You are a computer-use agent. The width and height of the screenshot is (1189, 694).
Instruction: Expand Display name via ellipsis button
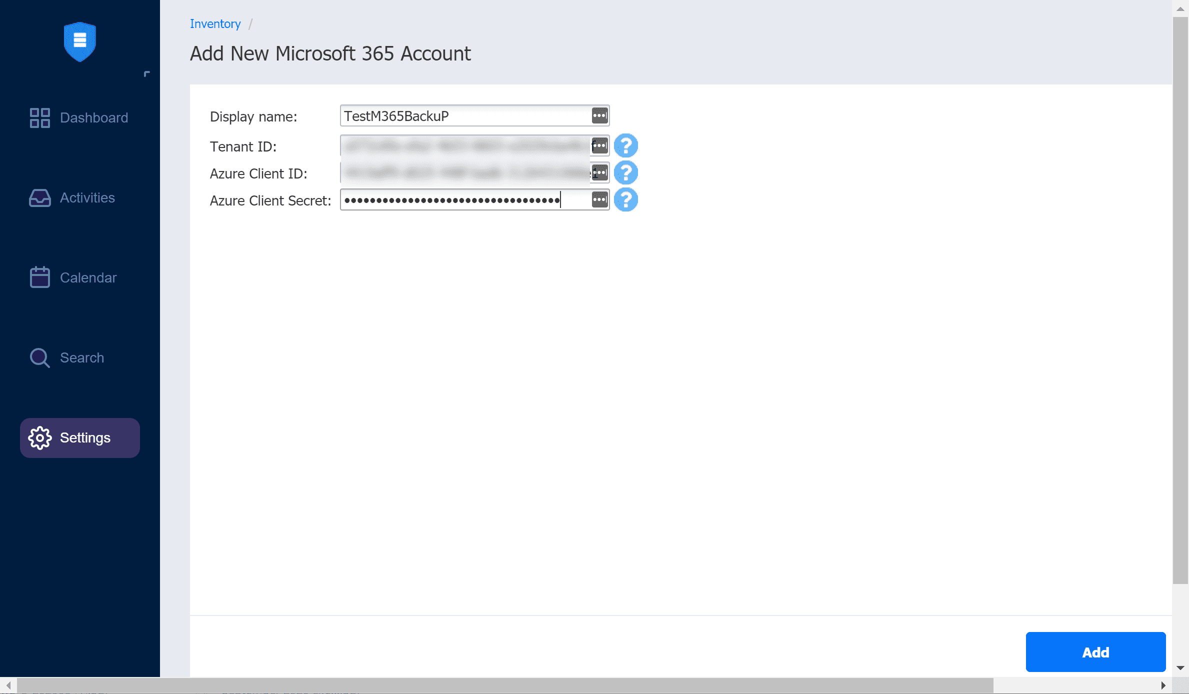[598, 115]
